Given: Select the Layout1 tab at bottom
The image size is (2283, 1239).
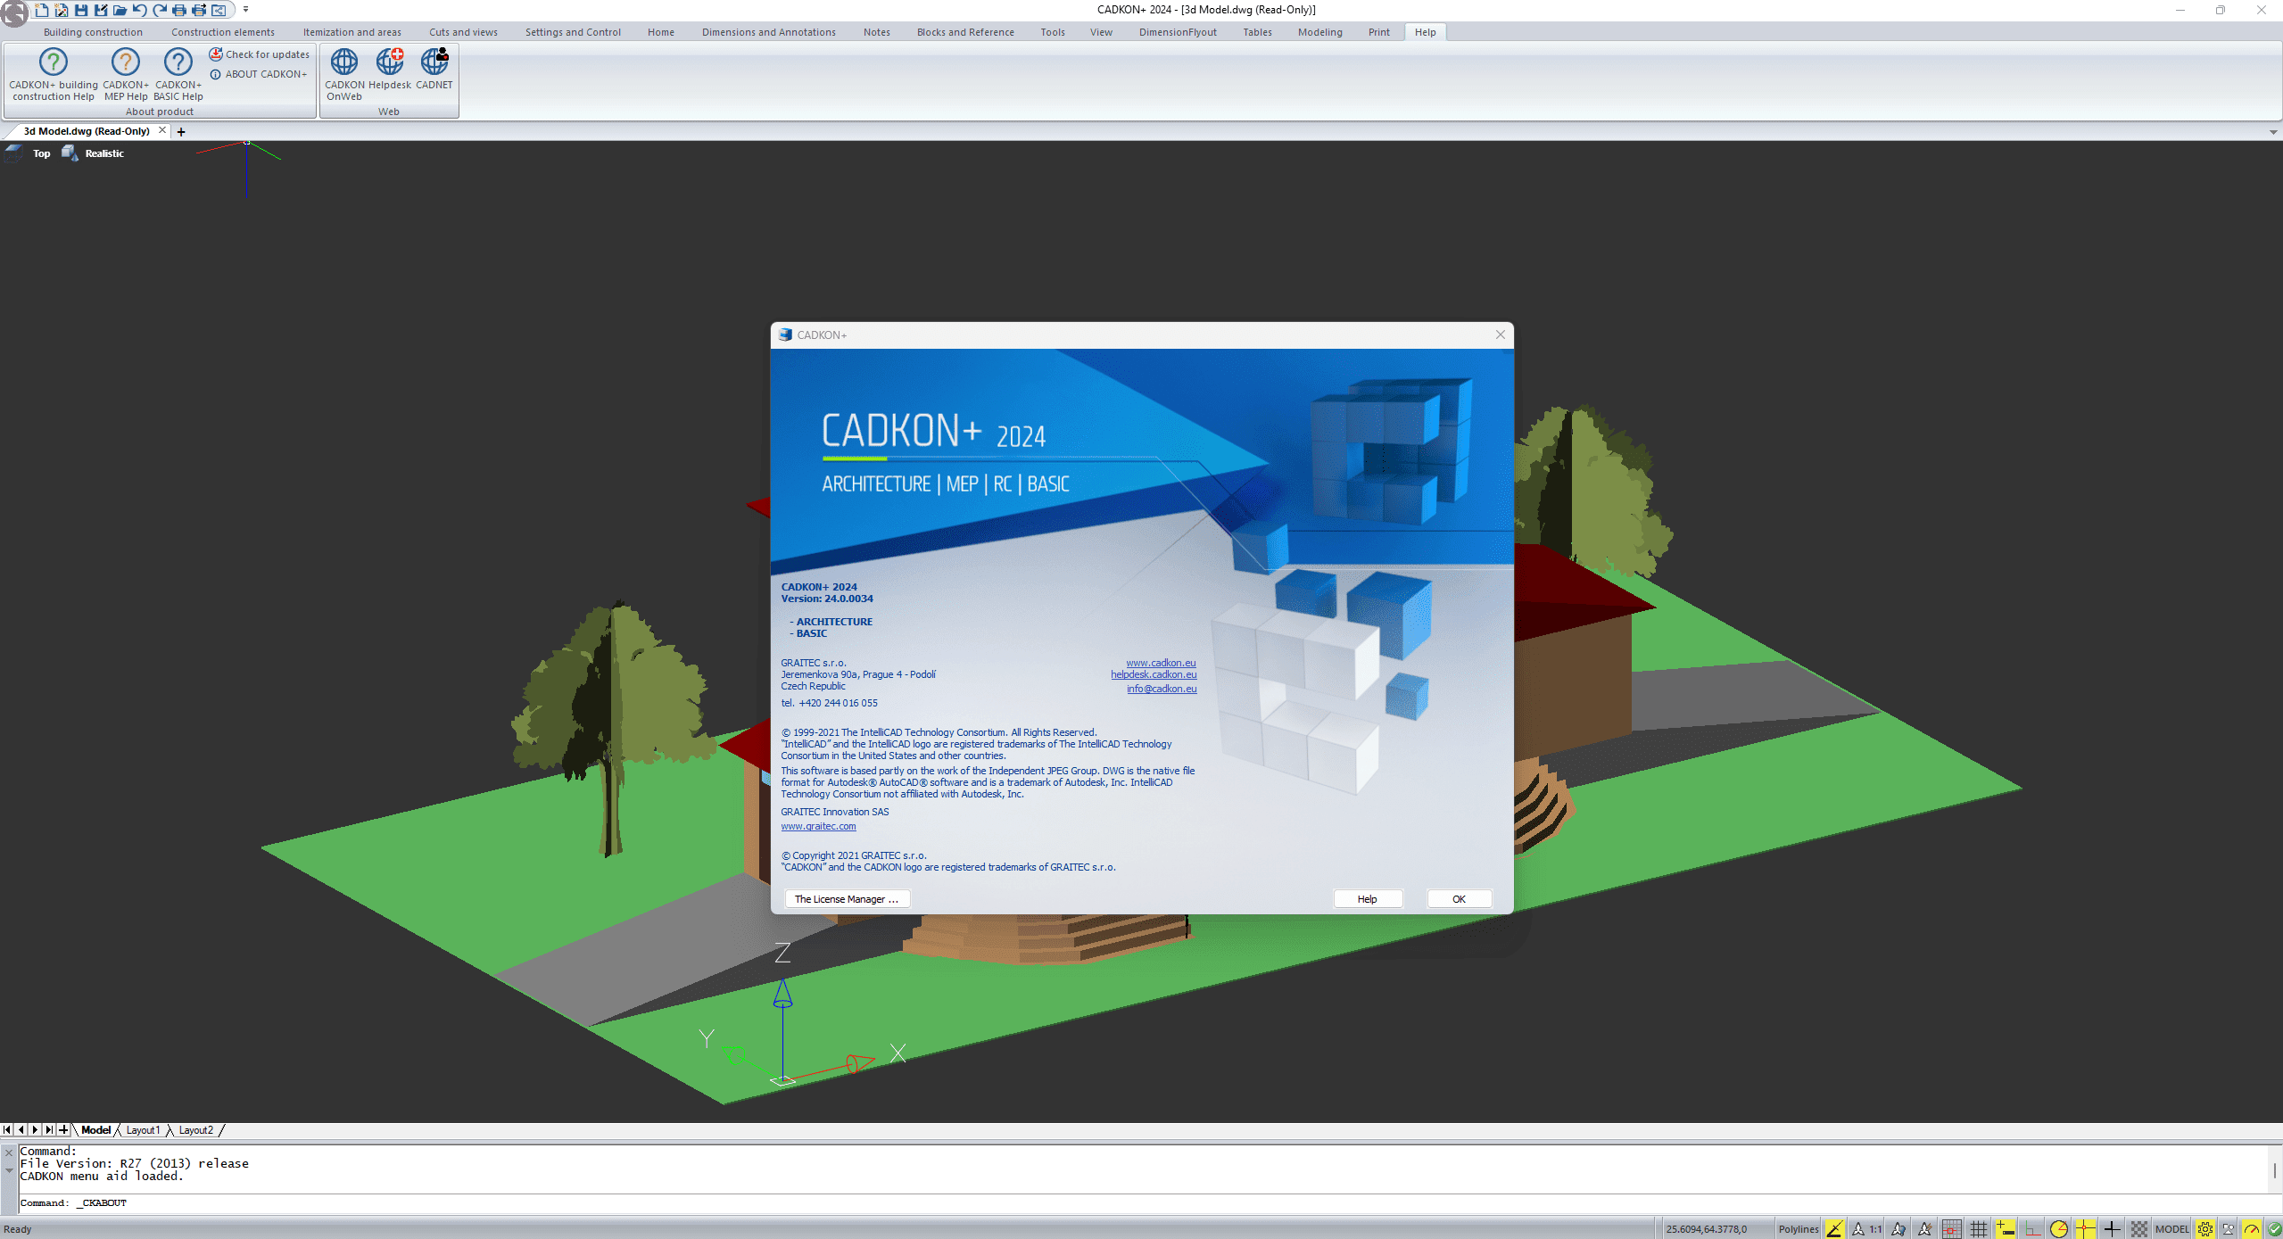Looking at the screenshot, I should point(148,1129).
